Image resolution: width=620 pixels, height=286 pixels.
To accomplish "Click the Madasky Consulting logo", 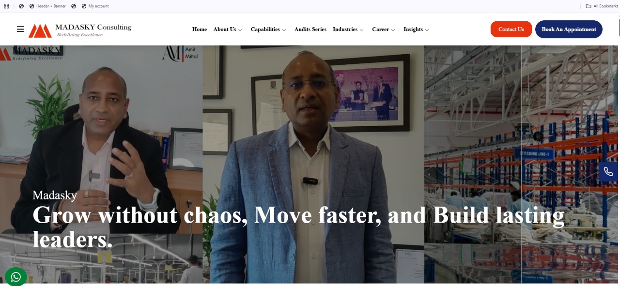I will [x=80, y=30].
